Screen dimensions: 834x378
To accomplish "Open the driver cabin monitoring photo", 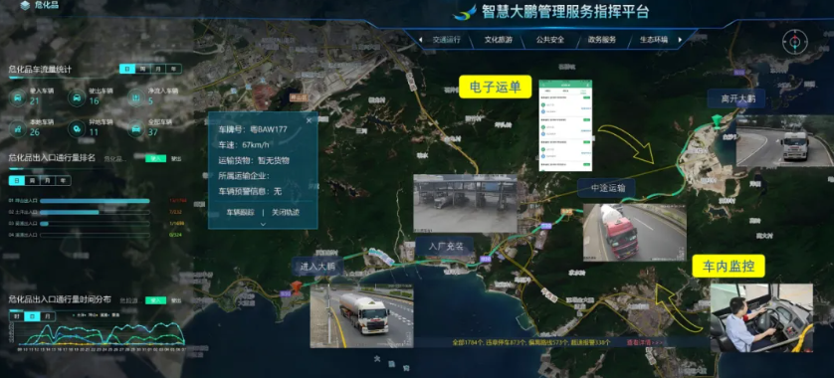I will click(x=761, y=318).
